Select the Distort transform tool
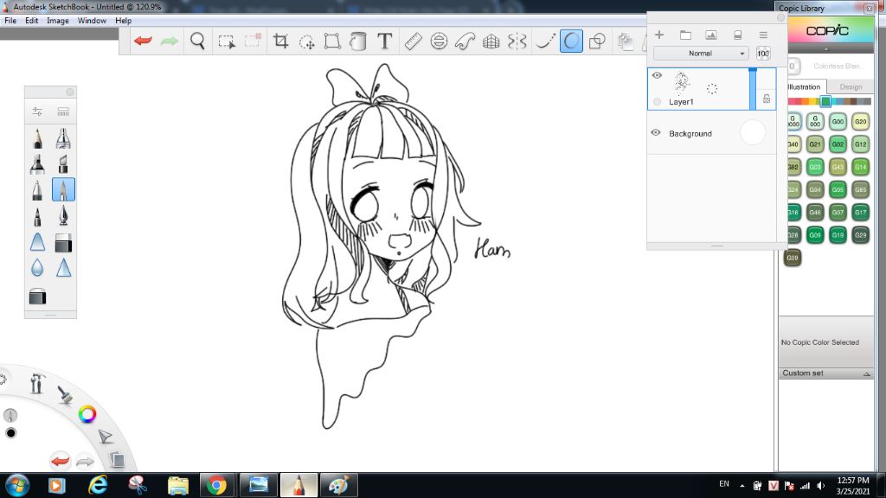This screenshot has height=498, width=886. 332,41
